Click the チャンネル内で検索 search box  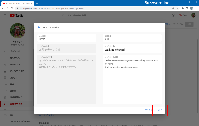[99, 15]
